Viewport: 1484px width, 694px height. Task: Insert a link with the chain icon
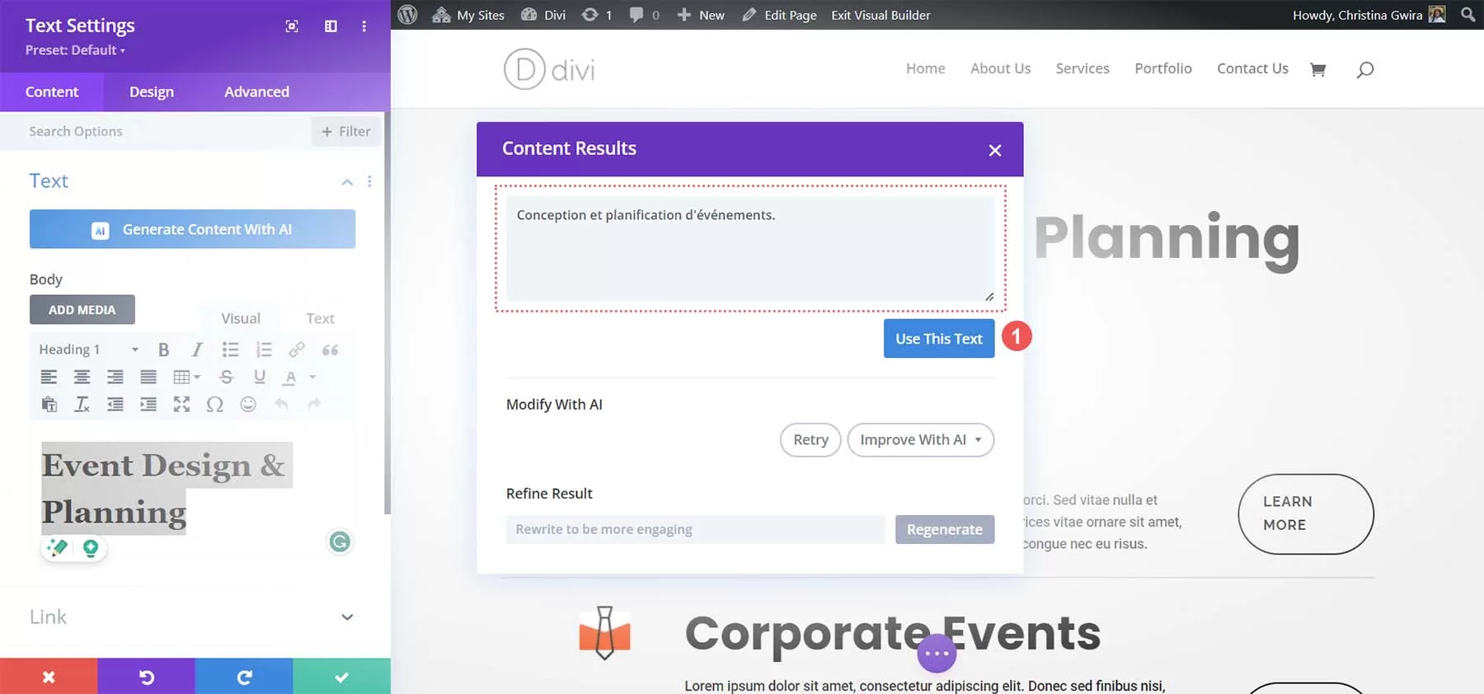coord(297,349)
